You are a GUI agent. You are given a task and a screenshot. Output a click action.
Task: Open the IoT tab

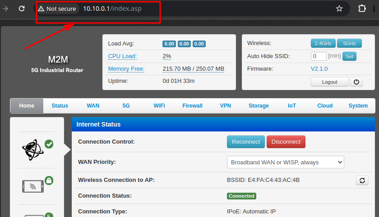pos(292,106)
